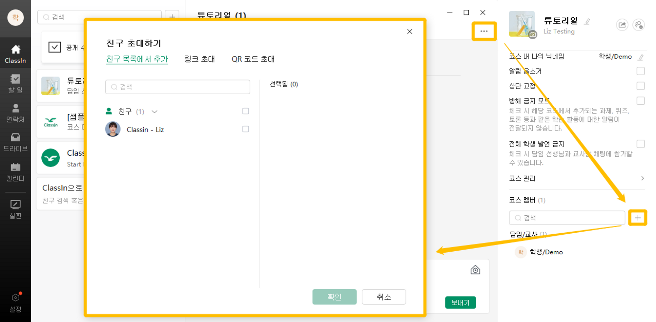The image size is (656, 322).
Task: Enable the 상단 고정 checkbox
Action: coord(641,86)
